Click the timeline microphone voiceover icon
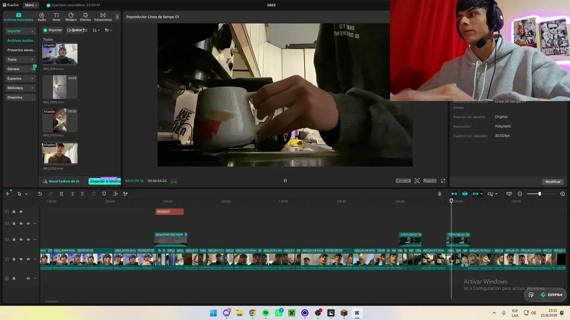The image size is (570, 320). [440, 194]
